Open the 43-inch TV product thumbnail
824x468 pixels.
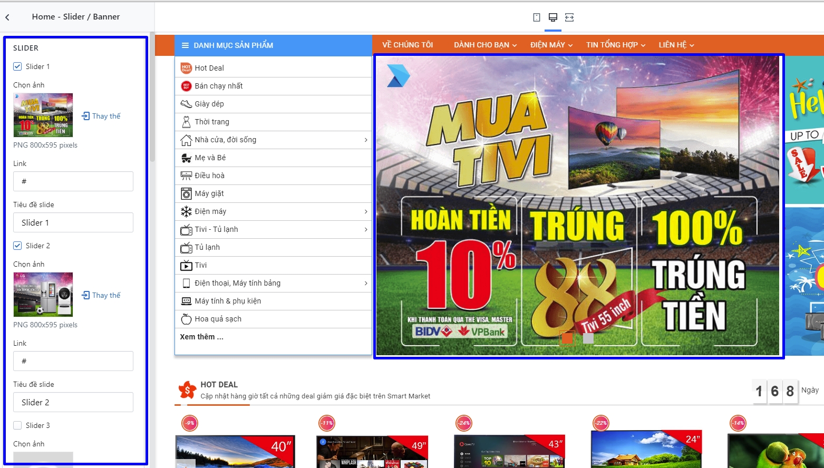coord(509,452)
